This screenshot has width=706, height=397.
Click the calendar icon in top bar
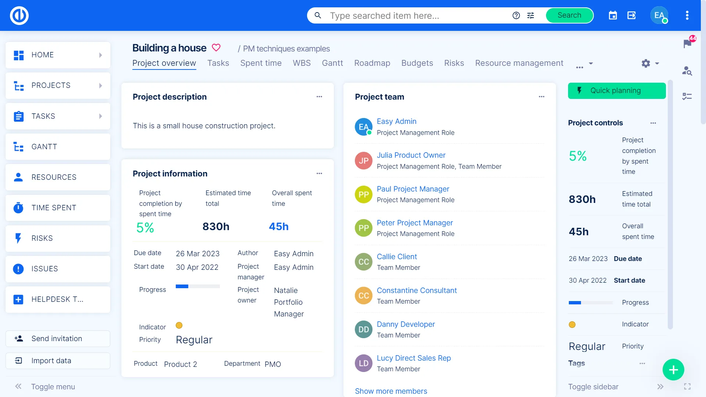pyautogui.click(x=613, y=15)
